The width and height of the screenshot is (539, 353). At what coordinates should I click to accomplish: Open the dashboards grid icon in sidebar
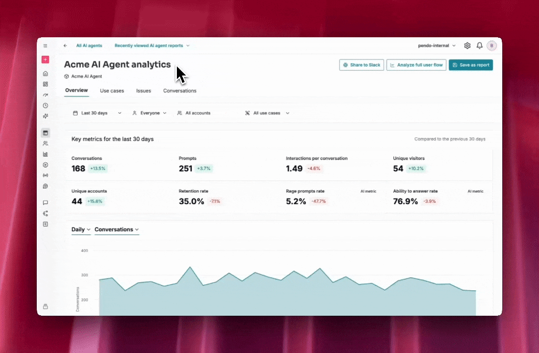[45, 84]
